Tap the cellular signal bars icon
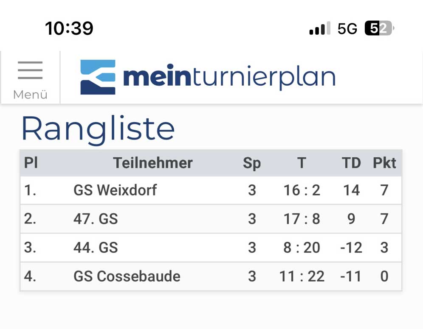The height and width of the screenshot is (329, 423). point(320,28)
